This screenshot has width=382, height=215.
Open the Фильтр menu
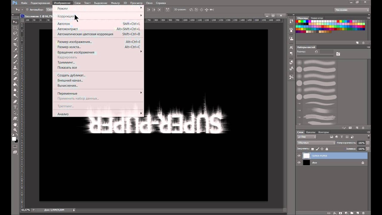click(115, 3)
